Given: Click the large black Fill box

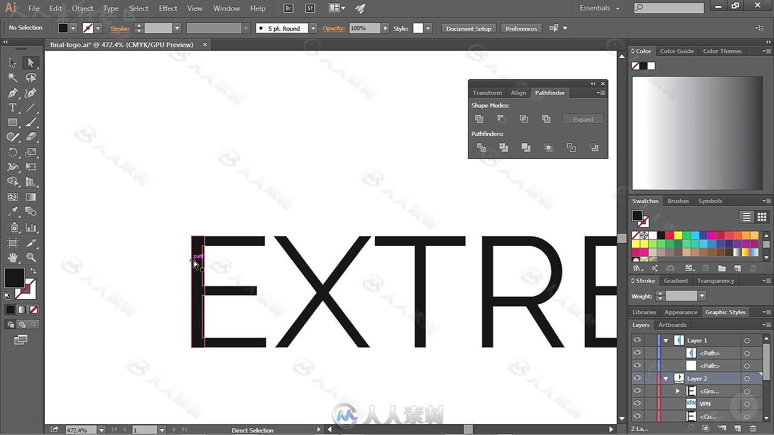Looking at the screenshot, I should (x=14, y=278).
